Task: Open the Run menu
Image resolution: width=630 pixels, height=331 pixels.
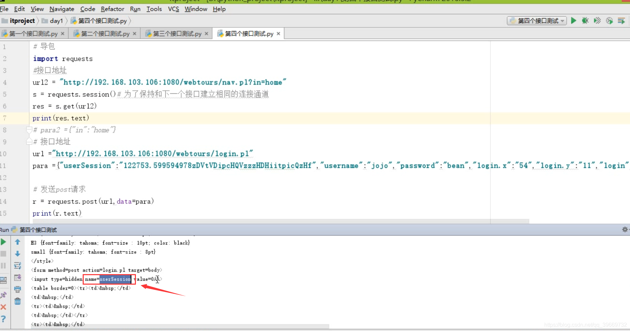Action: pyautogui.click(x=135, y=9)
